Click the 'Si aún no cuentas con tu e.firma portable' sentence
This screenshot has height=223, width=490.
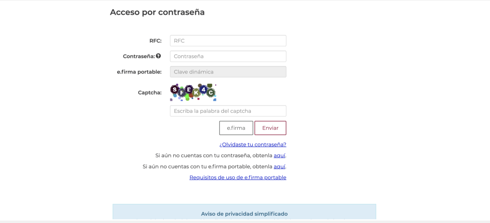pos(214,167)
